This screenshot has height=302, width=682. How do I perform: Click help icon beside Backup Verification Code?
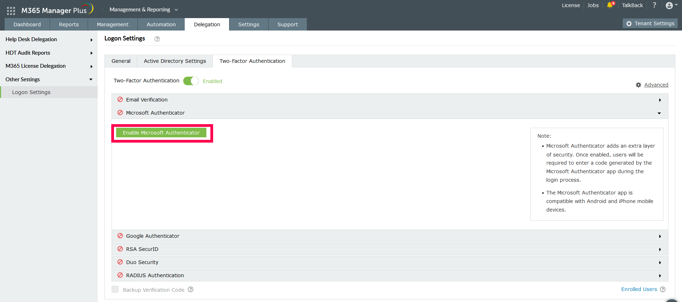point(191,289)
